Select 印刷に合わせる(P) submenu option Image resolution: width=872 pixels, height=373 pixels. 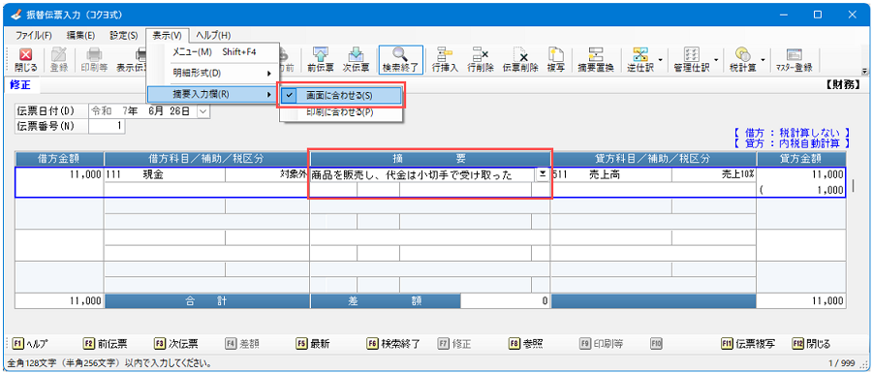pyautogui.click(x=340, y=112)
